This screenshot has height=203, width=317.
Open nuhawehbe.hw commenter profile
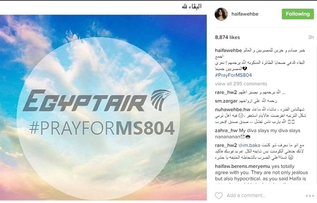tap(232, 110)
